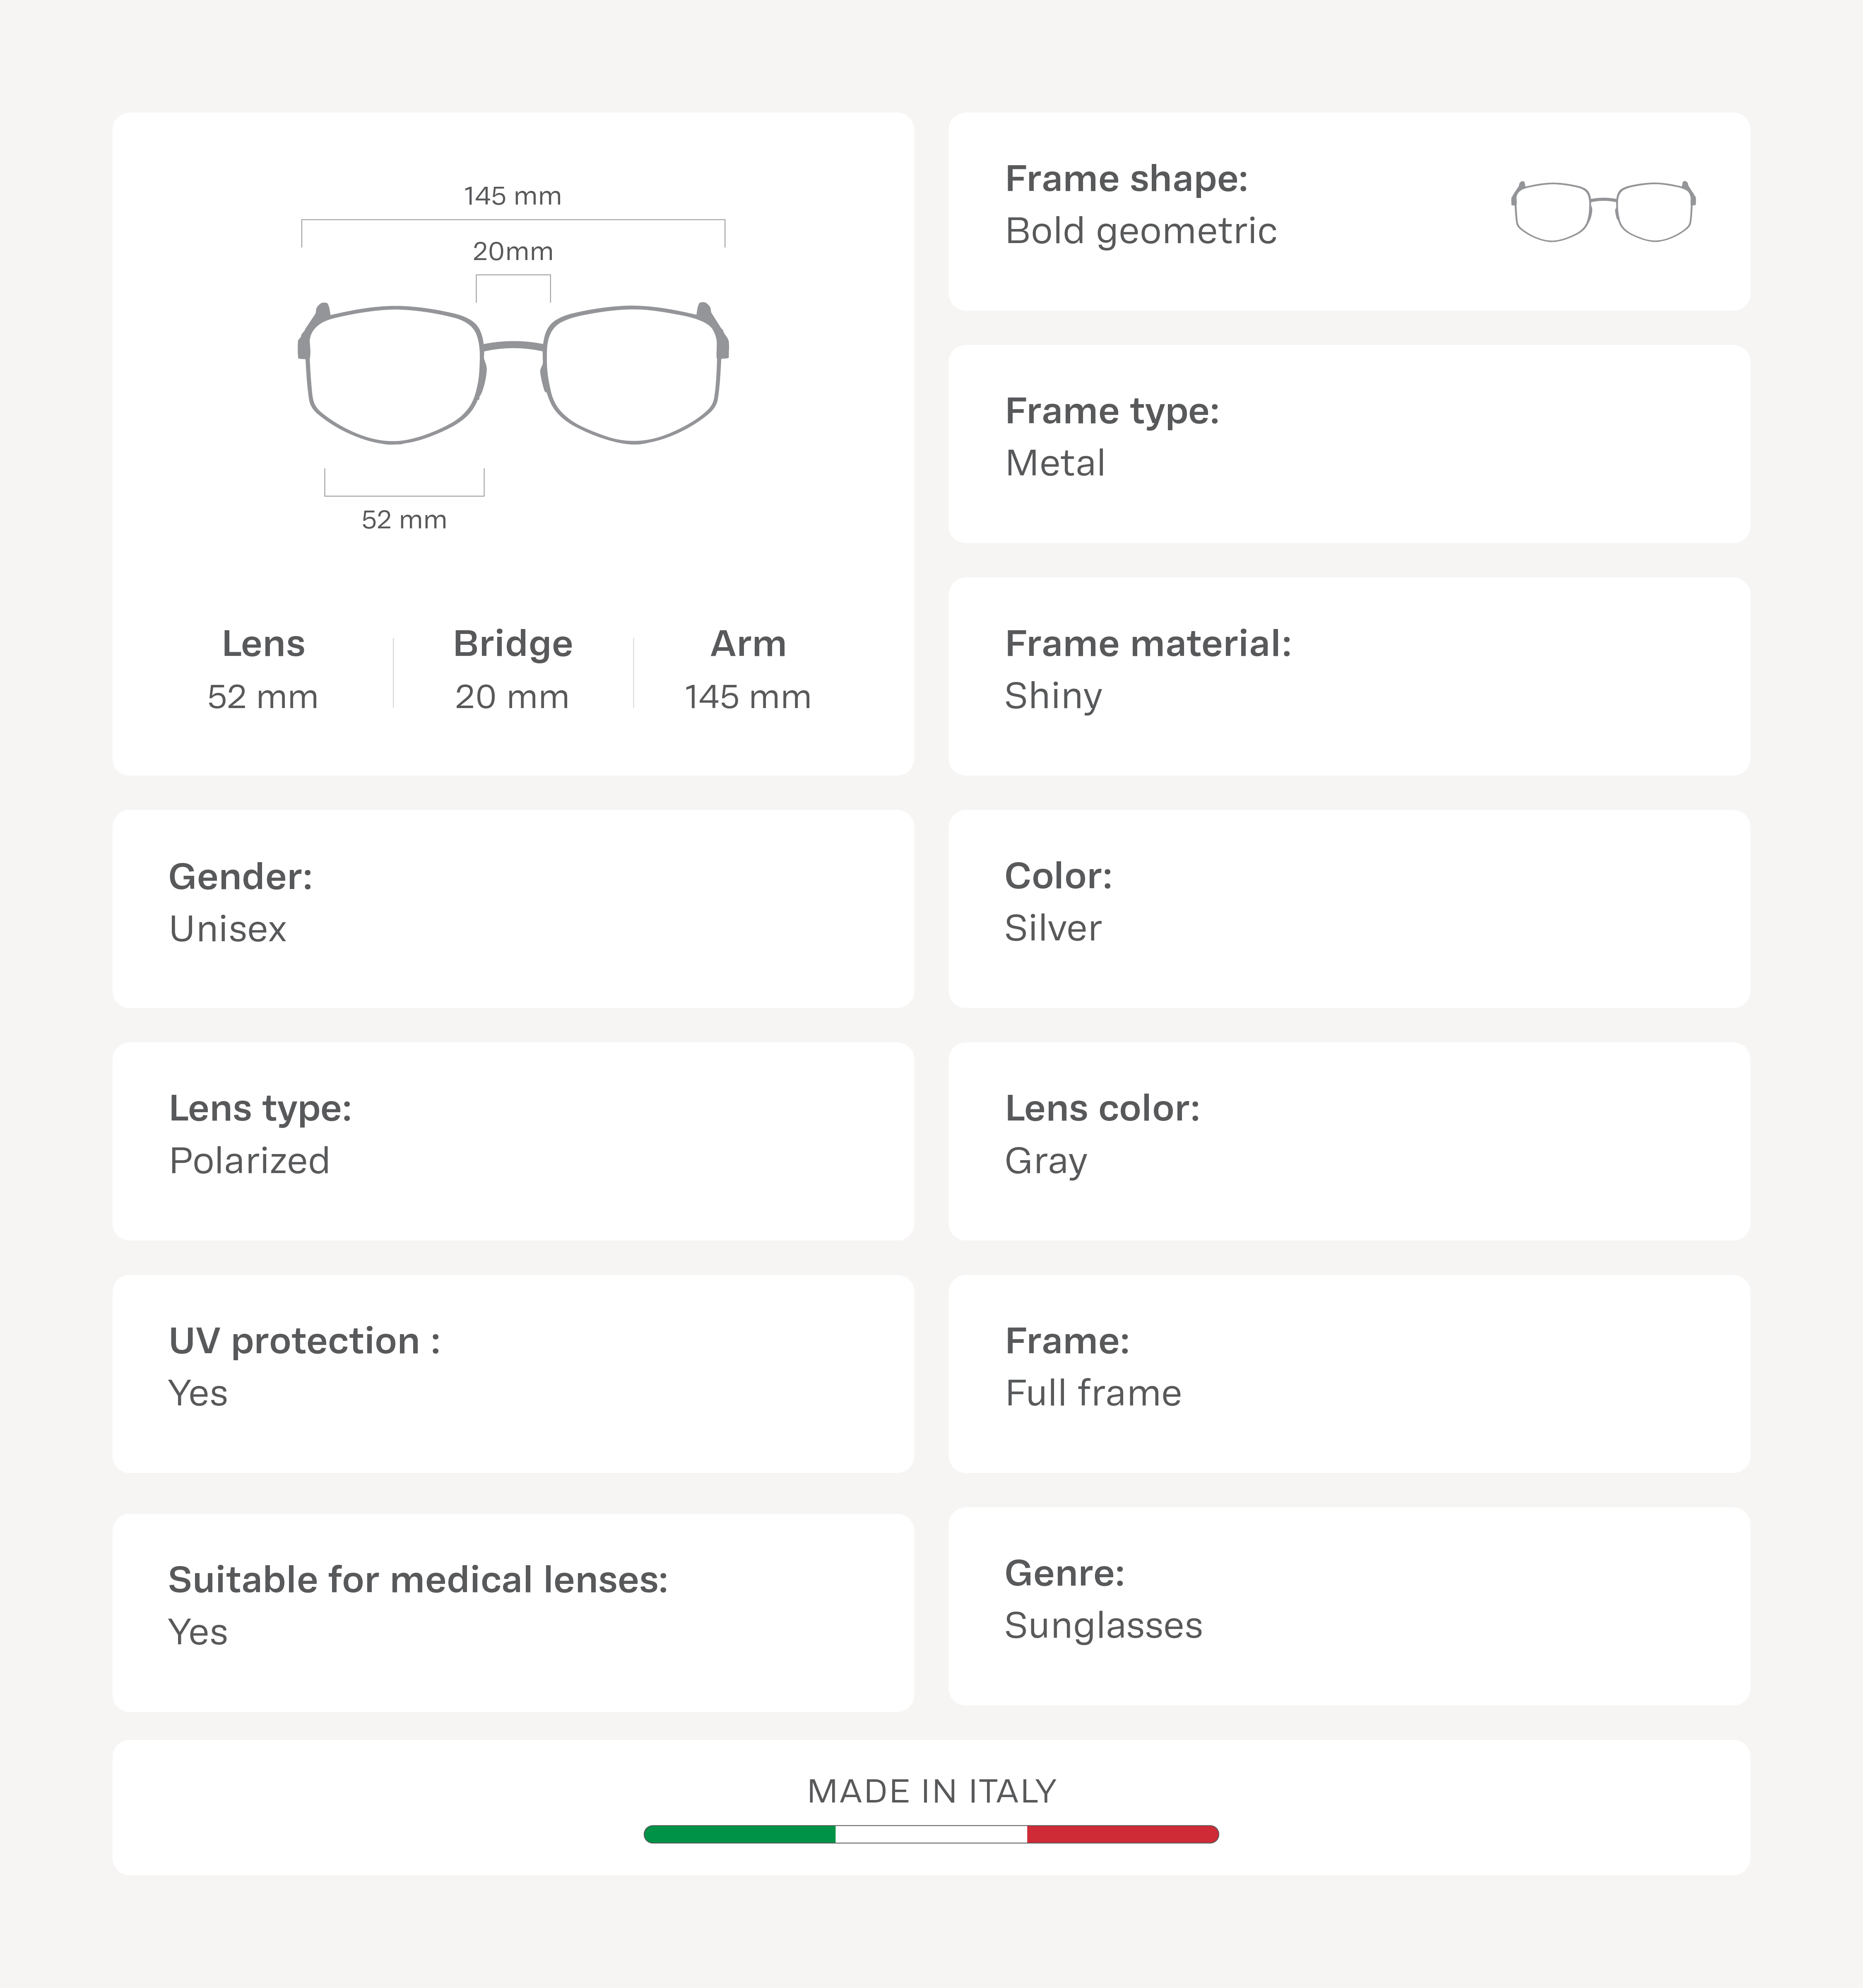Click the small glasses icon beside Frame shape
This screenshot has height=1988, width=1863.
tap(1603, 211)
